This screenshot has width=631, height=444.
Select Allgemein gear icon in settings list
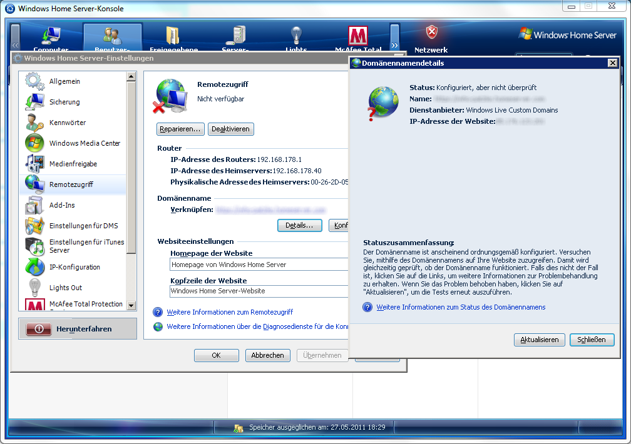(x=34, y=81)
